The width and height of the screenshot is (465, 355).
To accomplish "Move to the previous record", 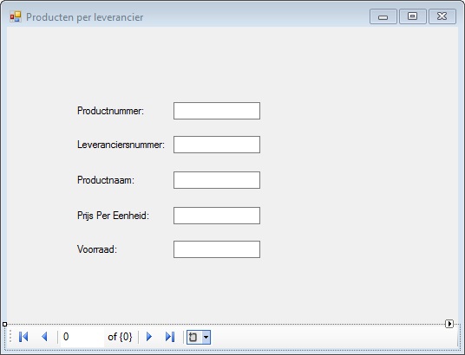I will pyautogui.click(x=44, y=337).
